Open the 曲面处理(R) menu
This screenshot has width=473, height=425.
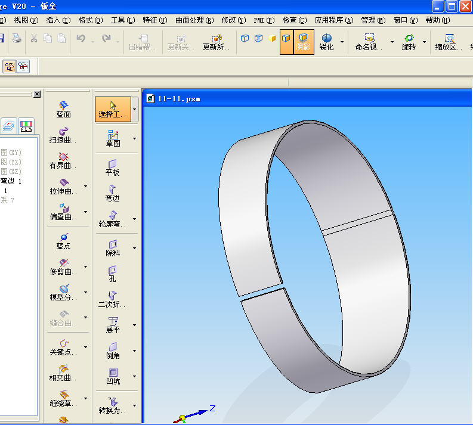pyautogui.click(x=194, y=20)
